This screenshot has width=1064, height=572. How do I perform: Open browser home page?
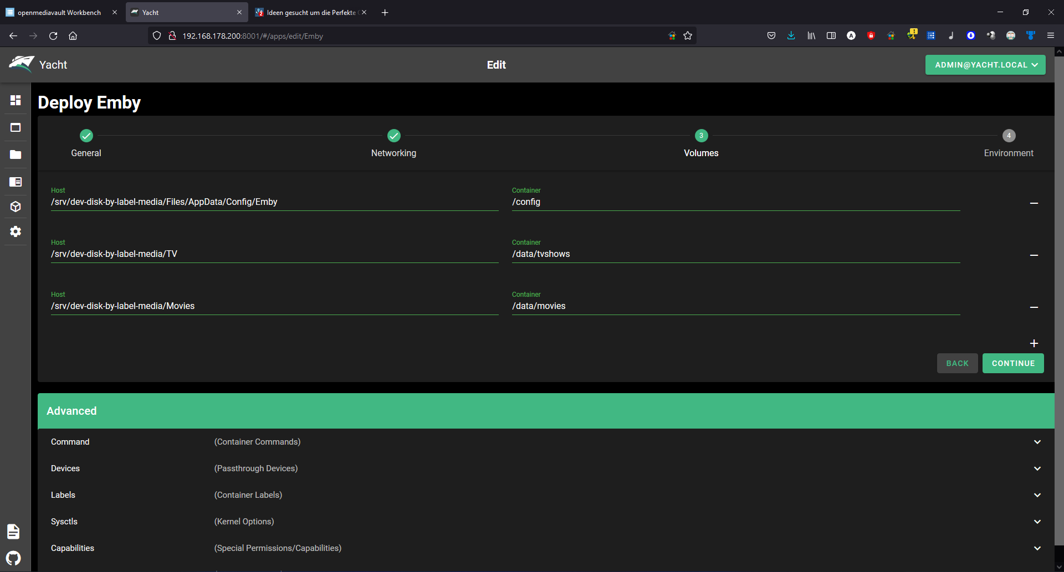[x=73, y=36]
